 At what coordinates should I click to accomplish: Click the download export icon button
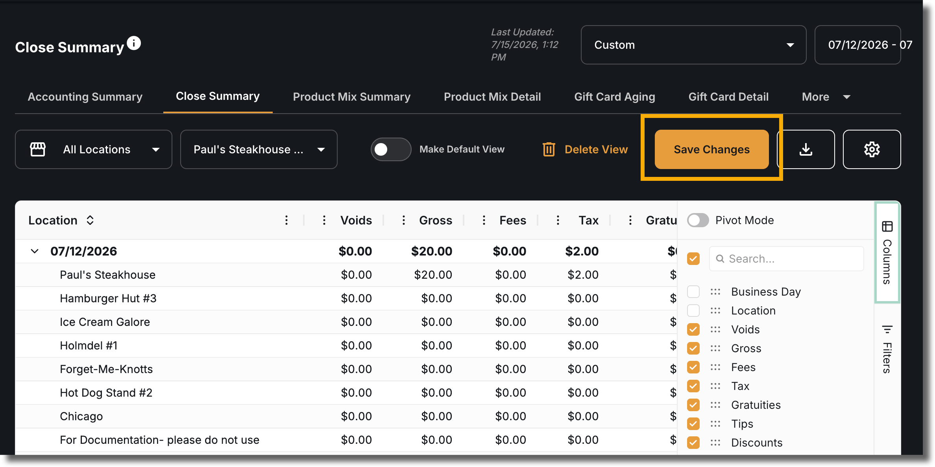tap(806, 149)
